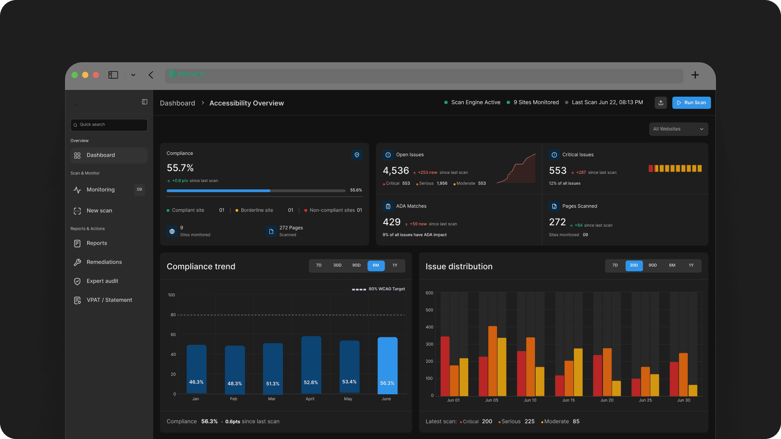Click the Remediations wrench icon
The image size is (781, 439).
[x=77, y=262]
